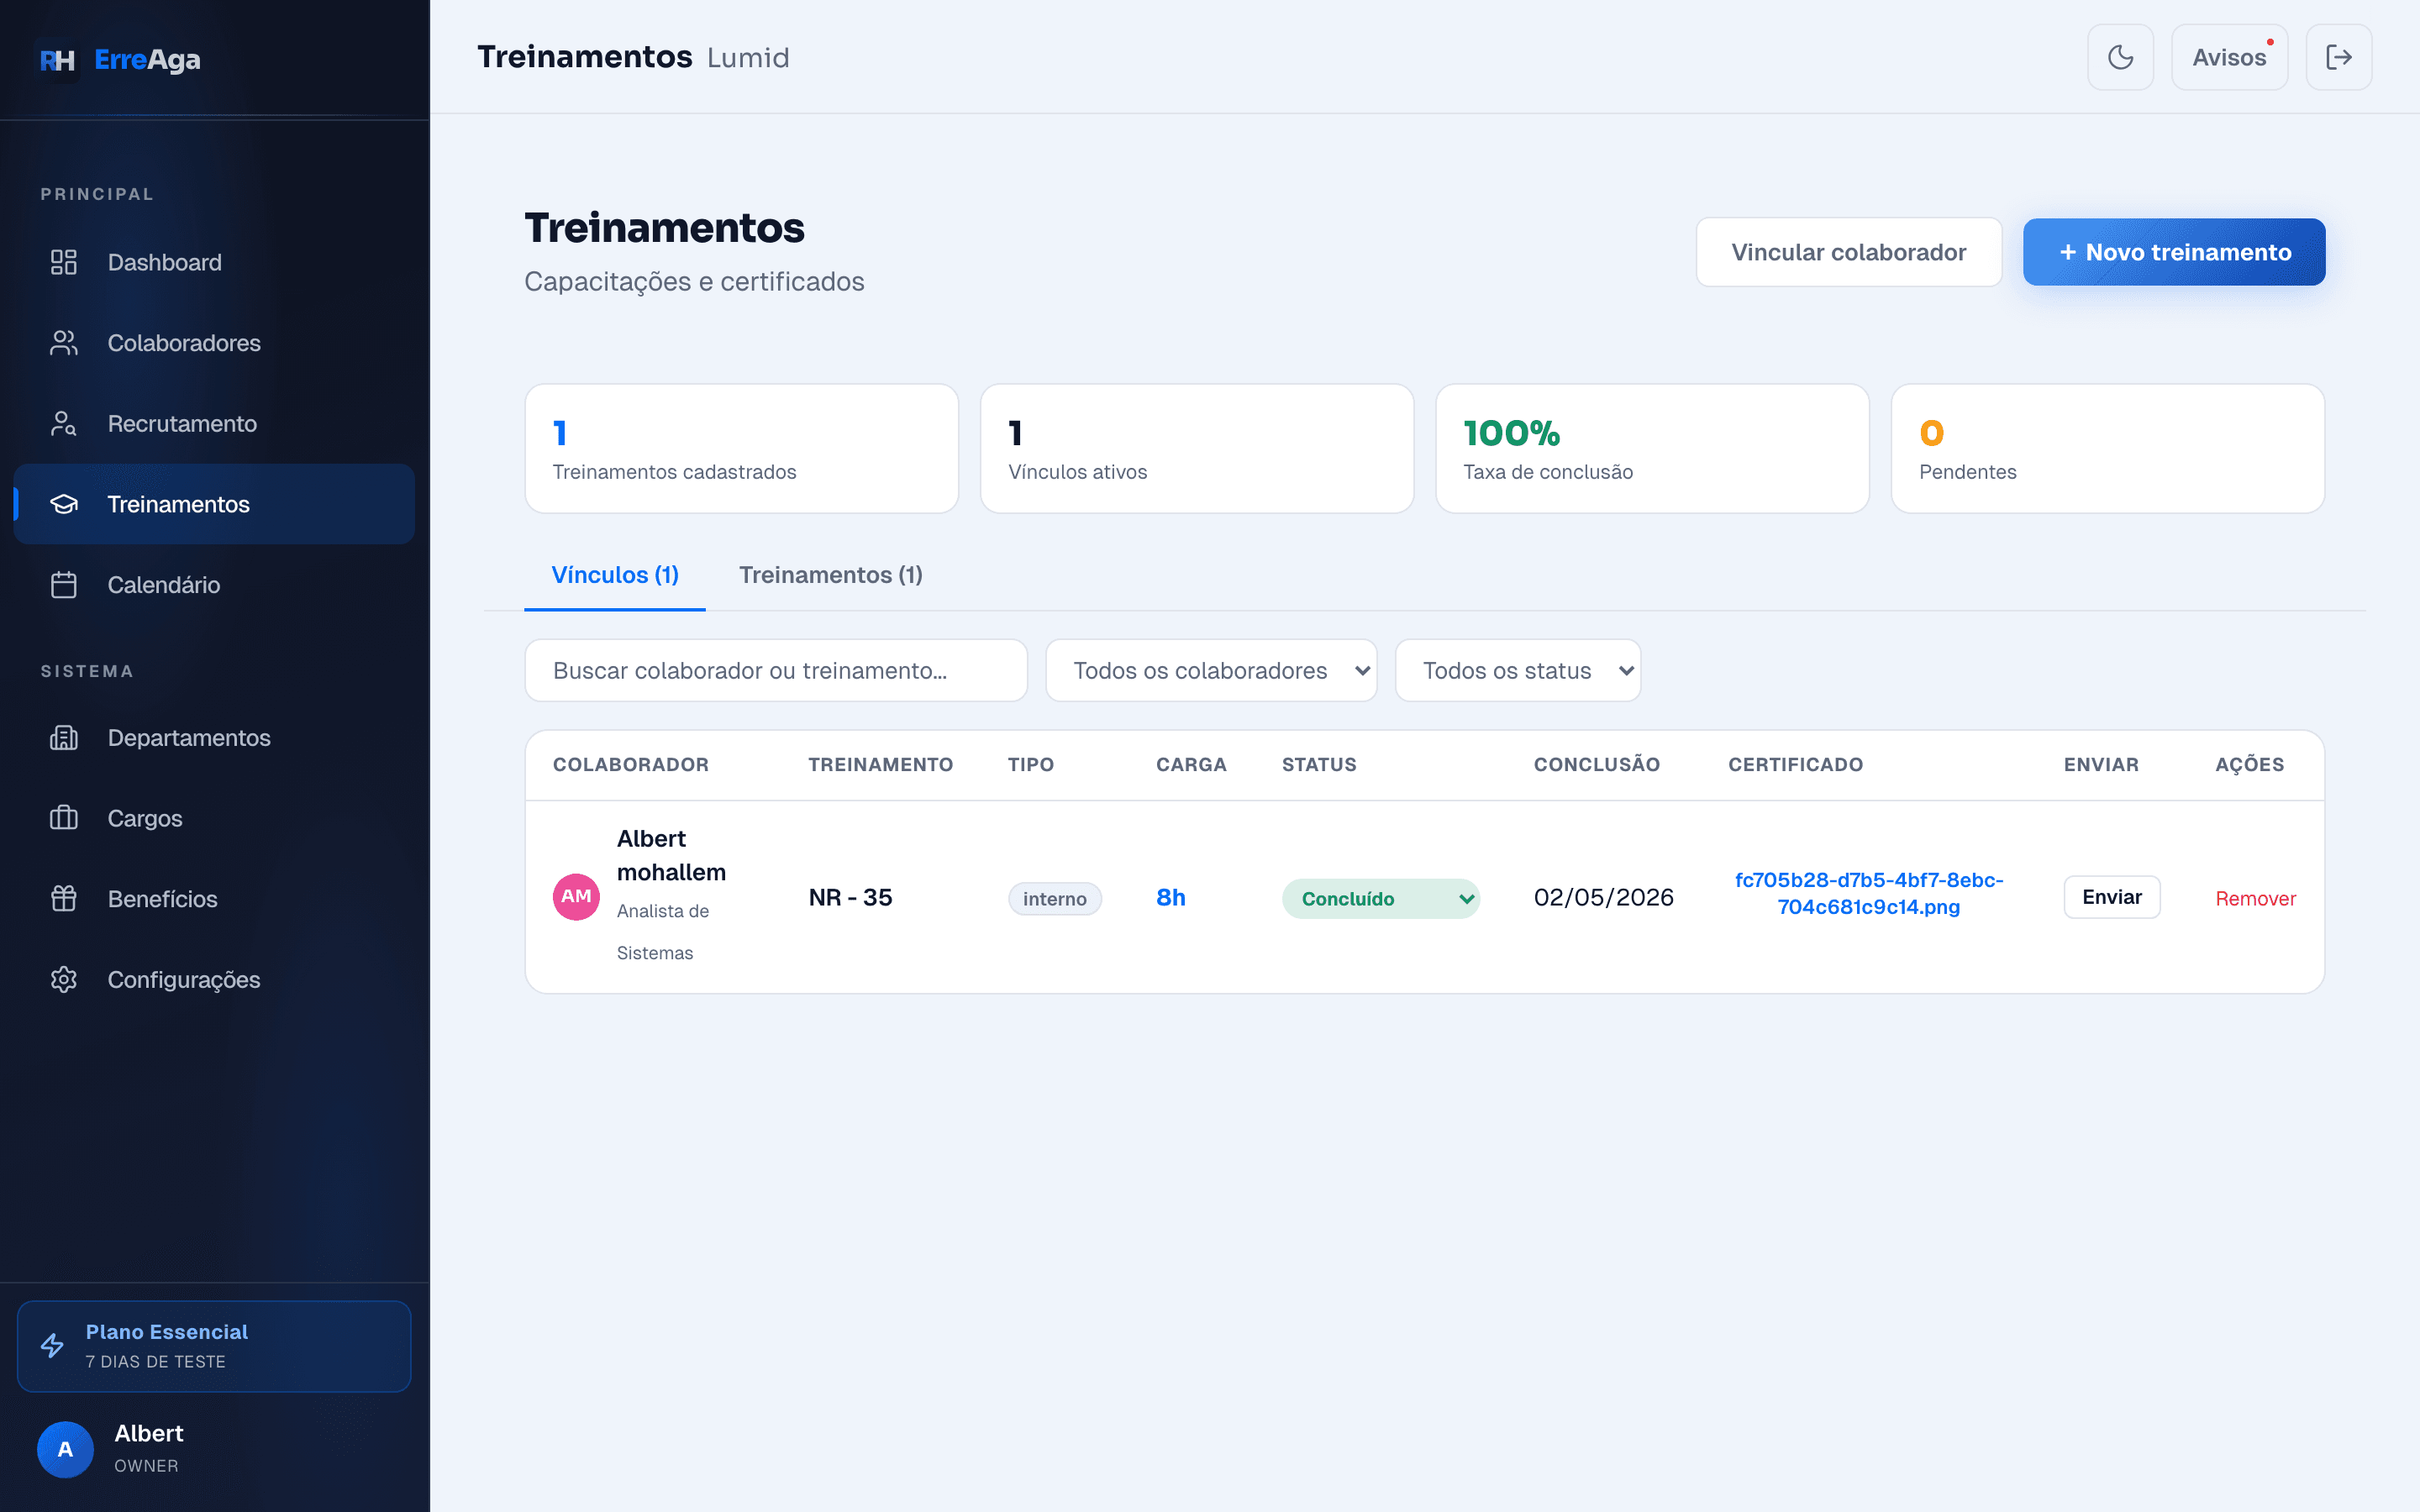
Task: Click the Cargos briefcase icon
Action: pyautogui.click(x=64, y=818)
